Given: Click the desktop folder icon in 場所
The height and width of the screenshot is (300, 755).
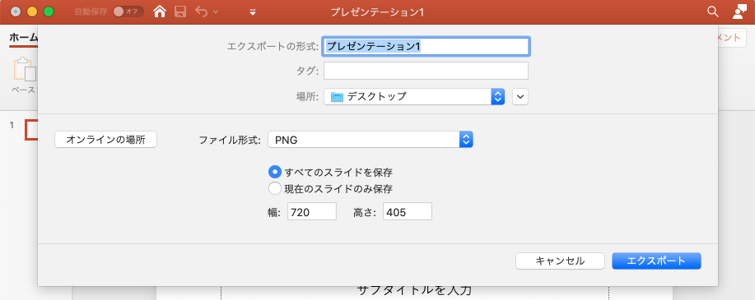Looking at the screenshot, I should point(337,97).
